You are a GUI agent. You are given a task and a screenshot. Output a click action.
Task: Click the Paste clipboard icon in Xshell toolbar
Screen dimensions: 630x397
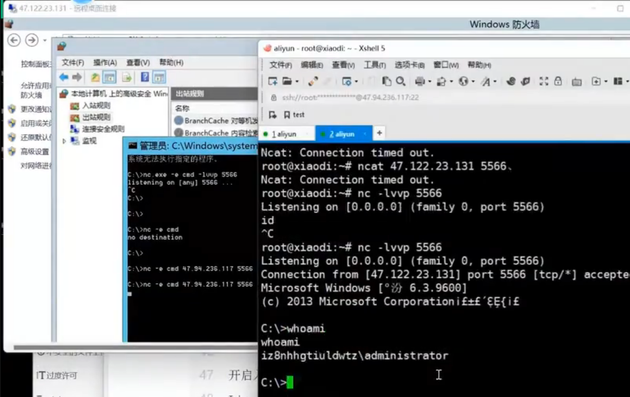click(x=386, y=81)
